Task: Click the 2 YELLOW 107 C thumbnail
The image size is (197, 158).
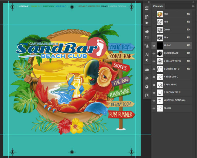Action: pos(160,61)
